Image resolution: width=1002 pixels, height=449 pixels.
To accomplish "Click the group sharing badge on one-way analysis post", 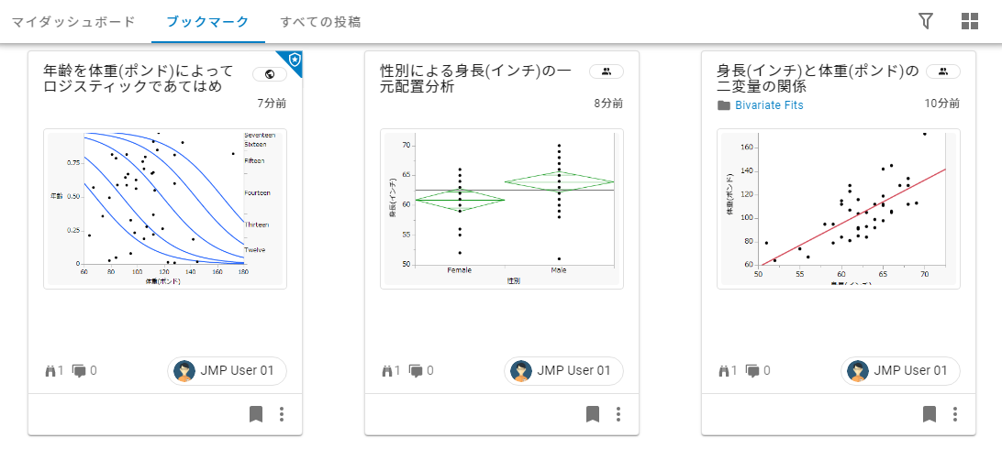I will pos(606,71).
